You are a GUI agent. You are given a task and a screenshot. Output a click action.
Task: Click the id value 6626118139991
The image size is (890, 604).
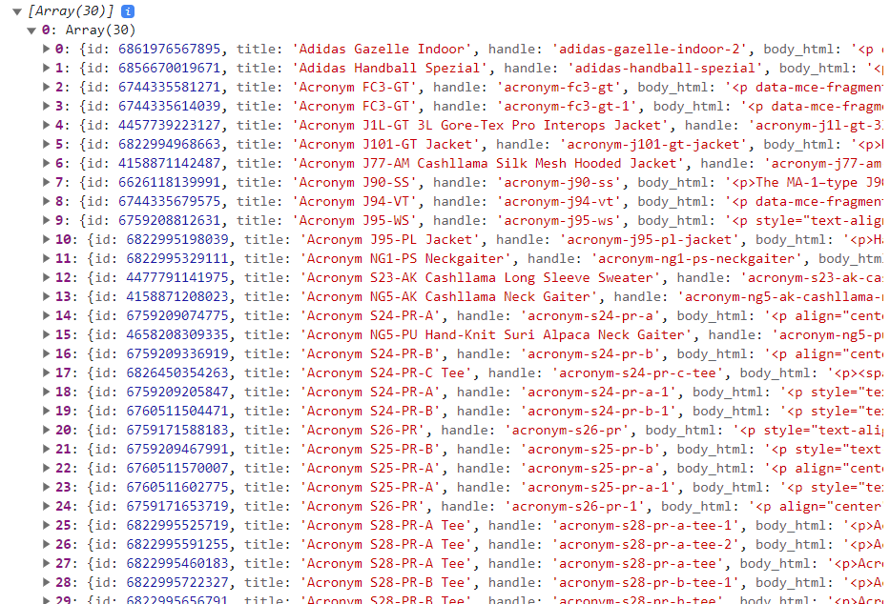tap(169, 183)
